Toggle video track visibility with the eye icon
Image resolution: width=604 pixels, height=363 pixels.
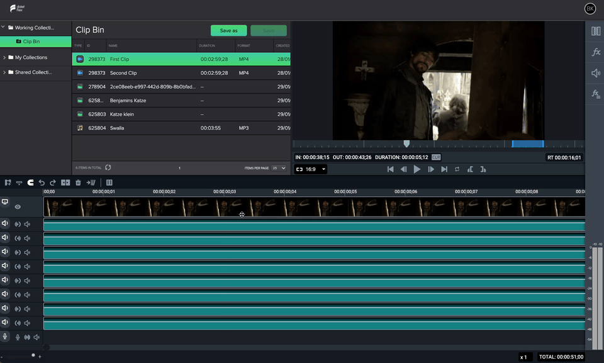coord(18,207)
